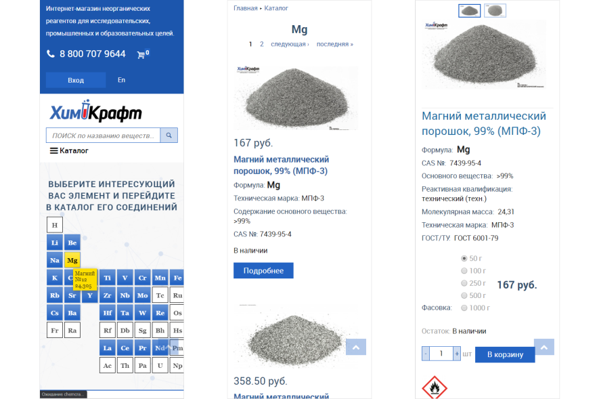
Task: Click the Подробнее button
Action: point(263,270)
